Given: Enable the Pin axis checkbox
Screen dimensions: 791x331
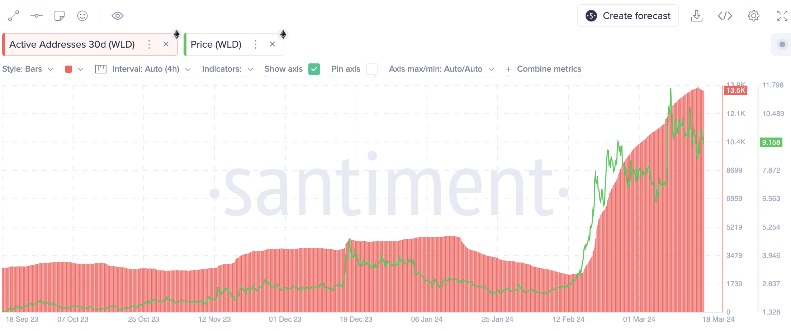Looking at the screenshot, I should tap(372, 69).
